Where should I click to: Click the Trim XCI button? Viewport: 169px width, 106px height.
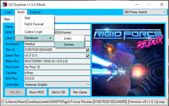pyautogui.click(x=15, y=92)
